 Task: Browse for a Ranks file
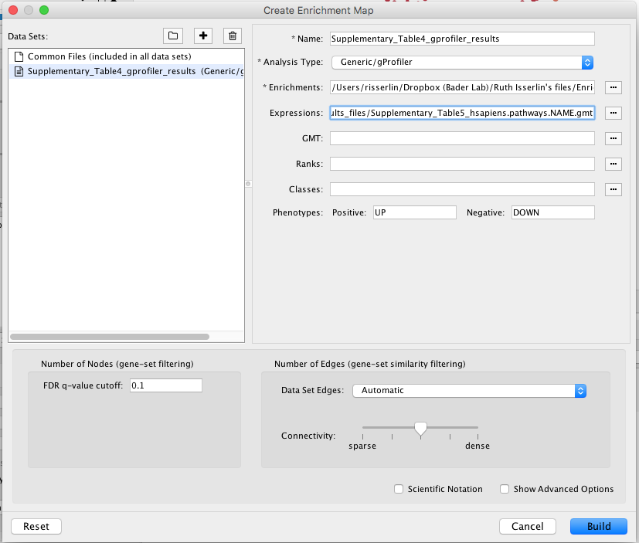[x=613, y=164]
